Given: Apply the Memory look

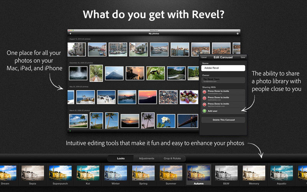Looking at the screenshot, I should click(x=254, y=173).
